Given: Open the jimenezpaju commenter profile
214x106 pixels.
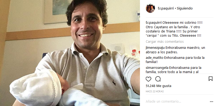Looking at the screenshot, I should pos(155,48).
